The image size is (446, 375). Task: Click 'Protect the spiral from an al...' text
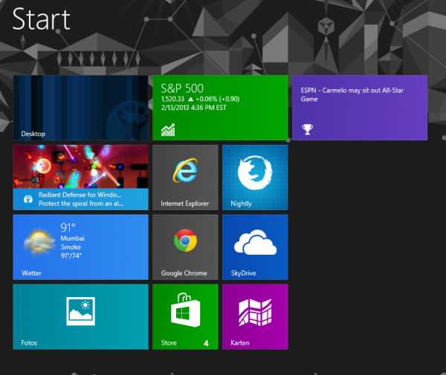pos(81,203)
